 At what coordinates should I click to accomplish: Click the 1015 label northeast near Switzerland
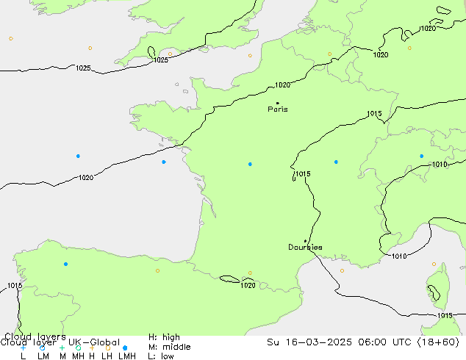coord(374,114)
